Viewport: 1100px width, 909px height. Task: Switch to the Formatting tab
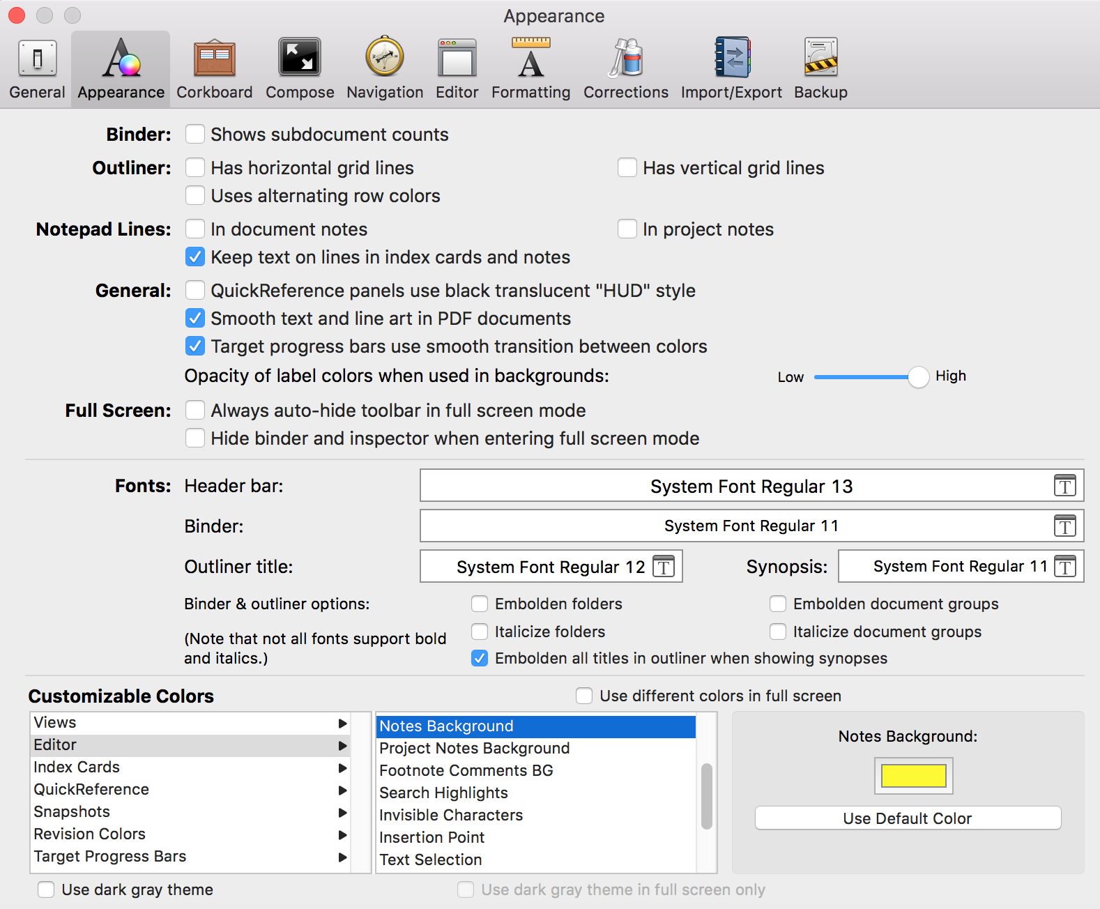[530, 69]
